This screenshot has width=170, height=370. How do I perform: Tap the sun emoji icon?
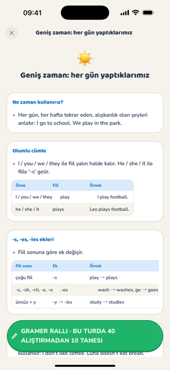click(x=85, y=58)
